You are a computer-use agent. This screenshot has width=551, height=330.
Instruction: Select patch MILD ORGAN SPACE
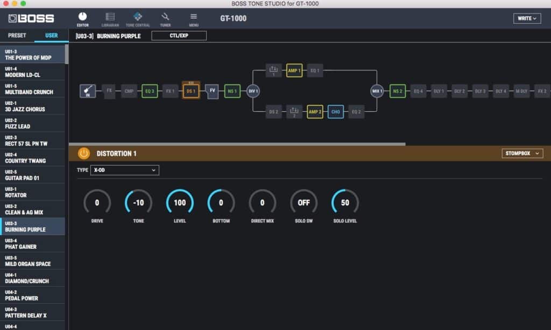(32, 261)
